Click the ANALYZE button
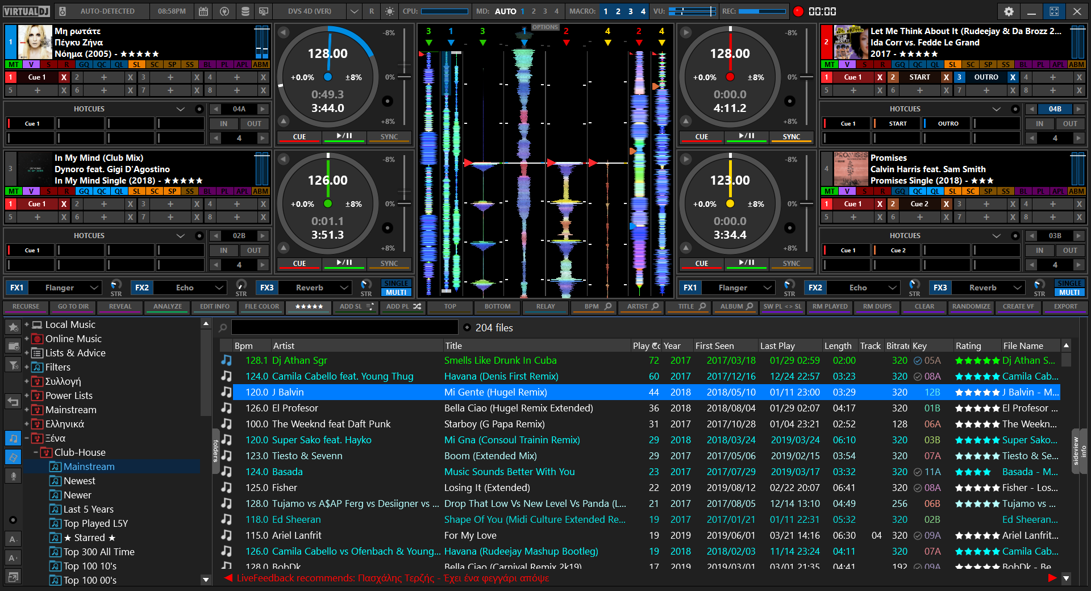Viewport: 1091px width, 591px height. [x=168, y=306]
